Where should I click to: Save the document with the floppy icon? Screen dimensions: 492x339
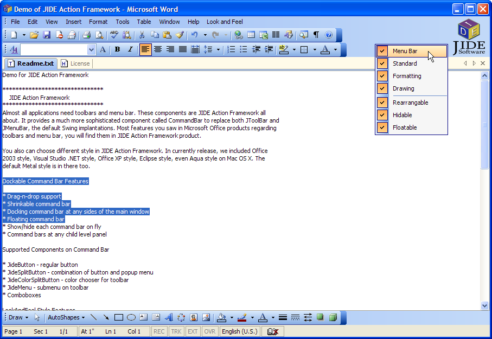click(x=47, y=35)
